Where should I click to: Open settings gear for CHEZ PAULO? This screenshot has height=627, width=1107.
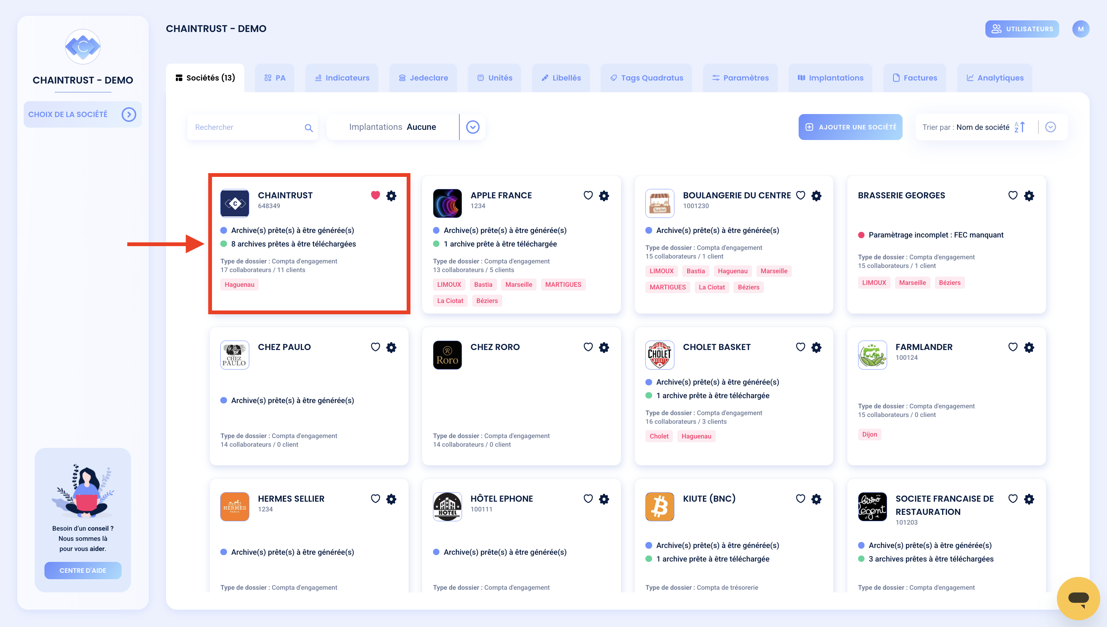pos(391,347)
